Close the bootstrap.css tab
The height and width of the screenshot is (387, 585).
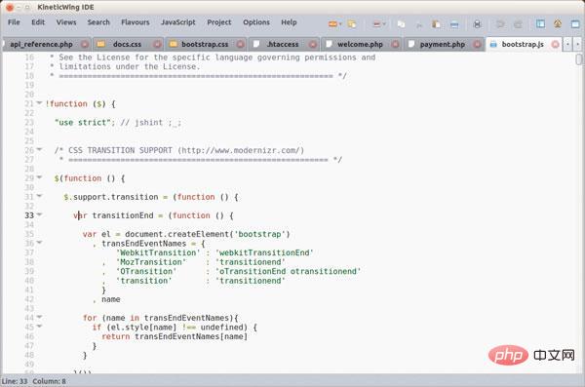pyautogui.click(x=240, y=44)
